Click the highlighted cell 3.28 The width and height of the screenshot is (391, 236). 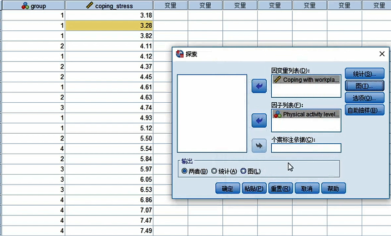point(109,25)
